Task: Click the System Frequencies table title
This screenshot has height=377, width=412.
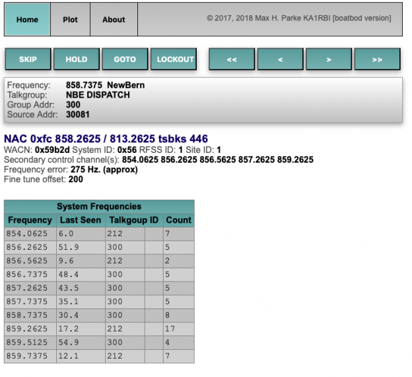Action: tap(99, 206)
